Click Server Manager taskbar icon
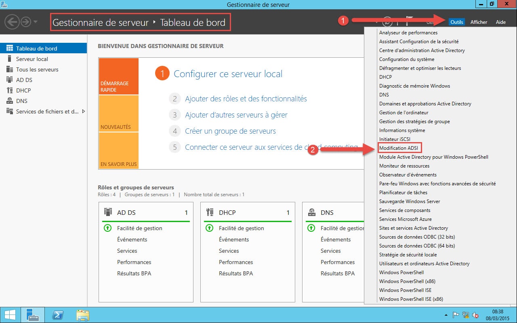Screen dimensions: 517x323 click(33, 315)
